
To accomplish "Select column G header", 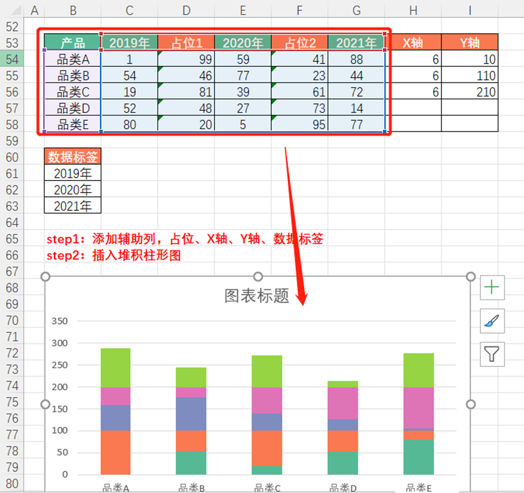I will [x=356, y=10].
